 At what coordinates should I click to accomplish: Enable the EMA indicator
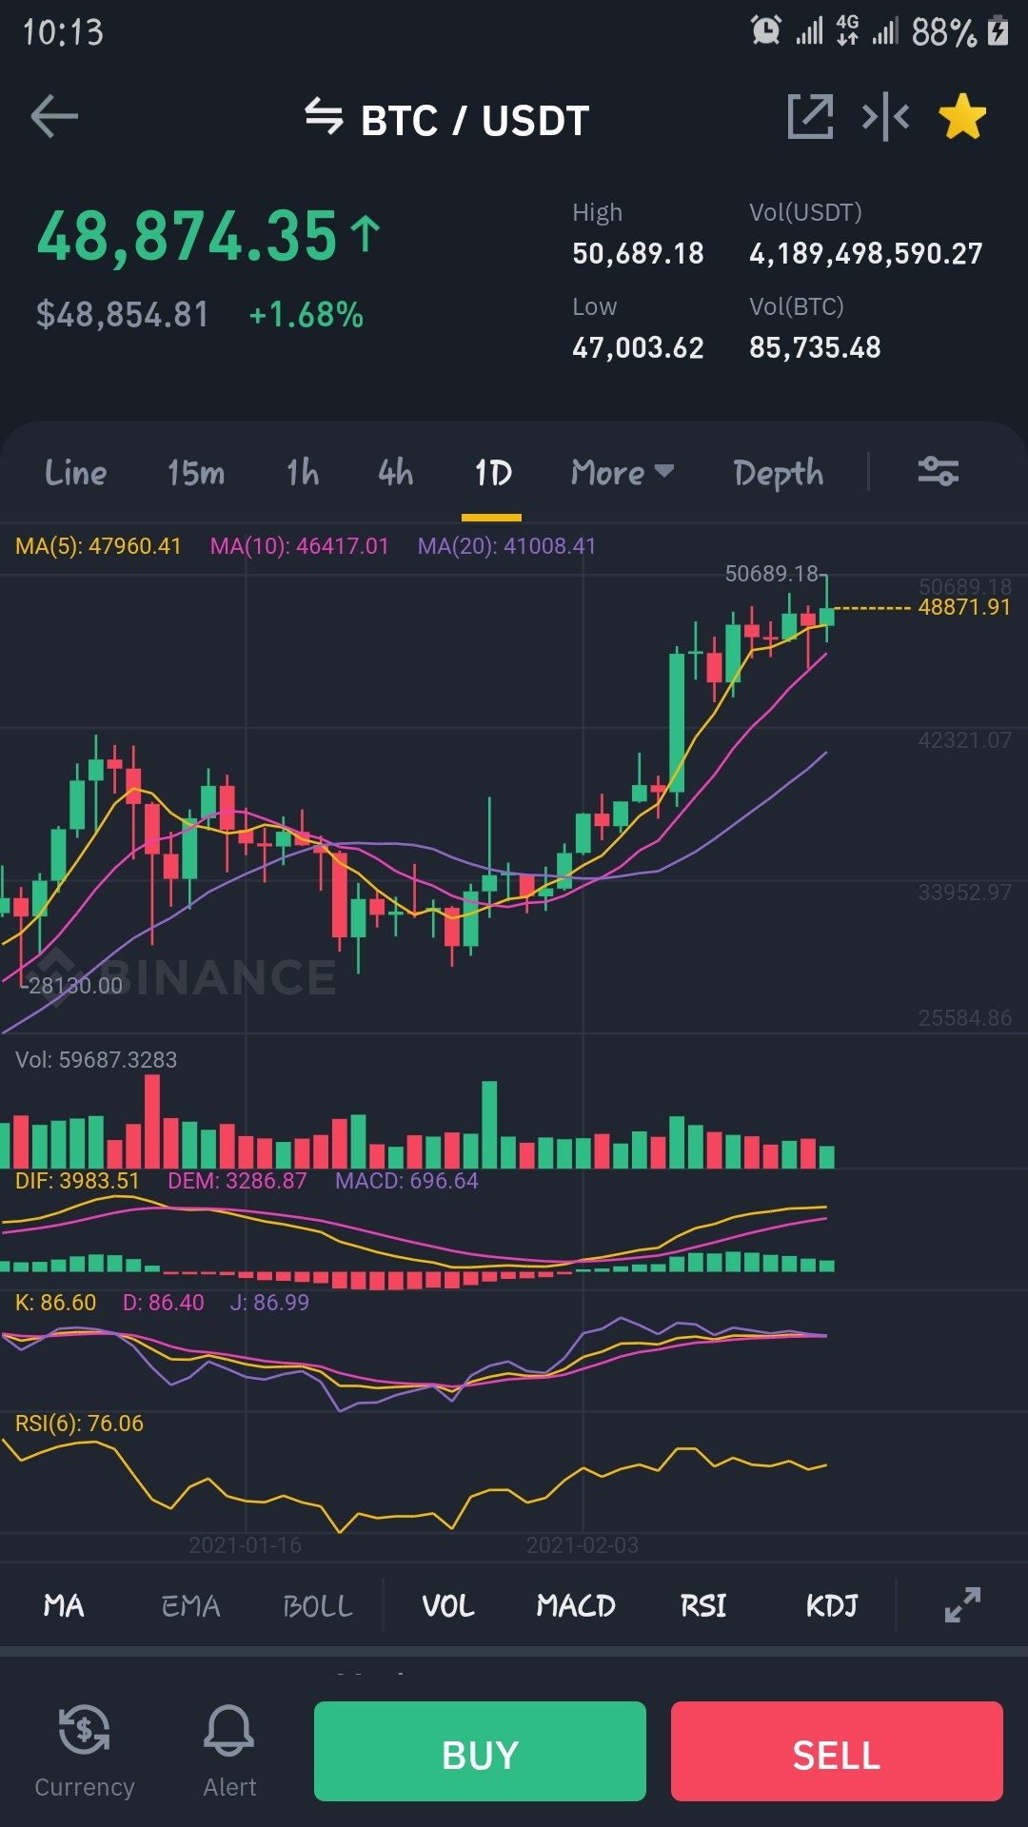[x=190, y=1606]
